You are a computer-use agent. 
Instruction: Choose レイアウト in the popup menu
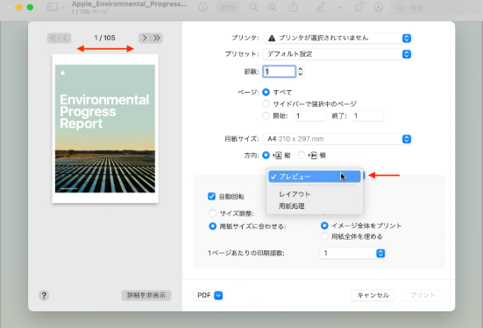coord(315,194)
